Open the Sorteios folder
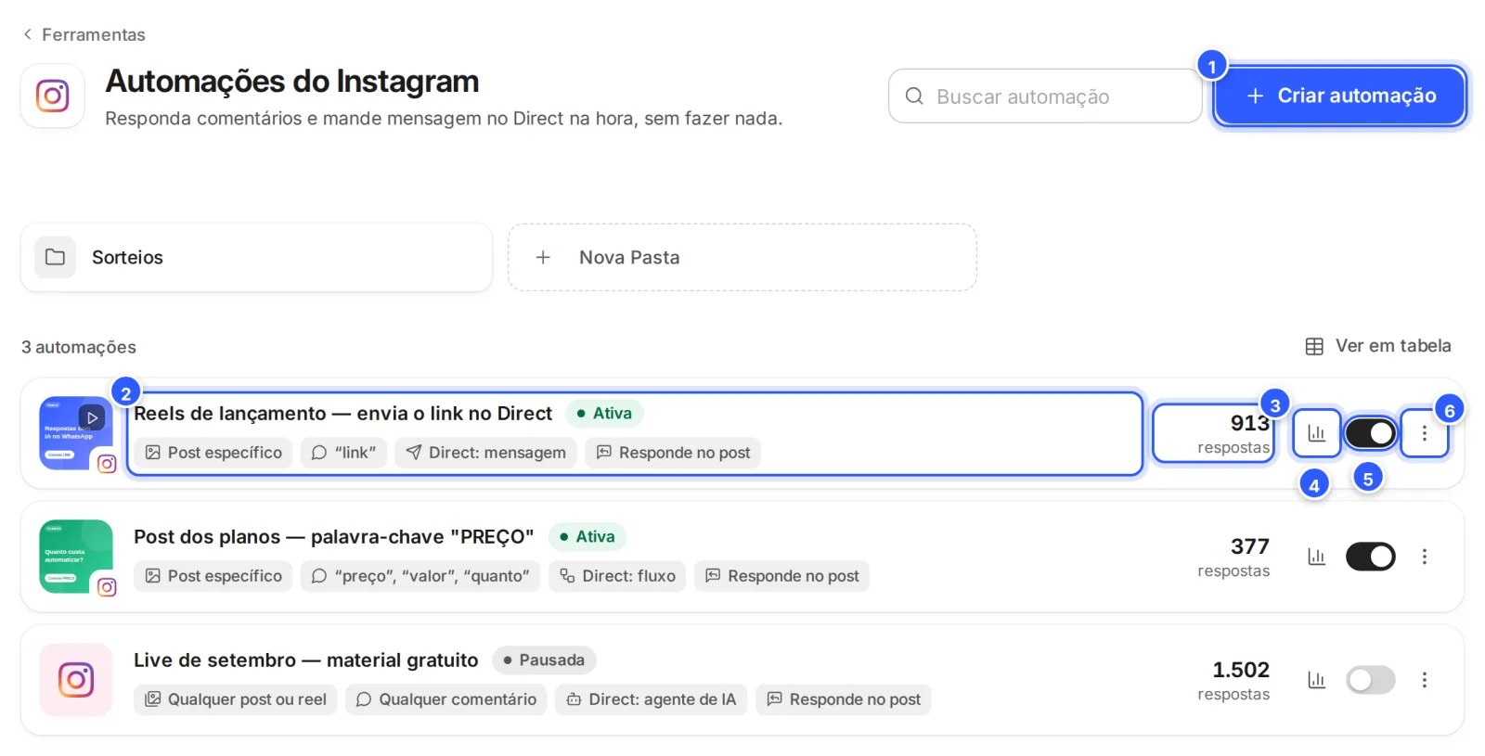 pyautogui.click(x=256, y=257)
